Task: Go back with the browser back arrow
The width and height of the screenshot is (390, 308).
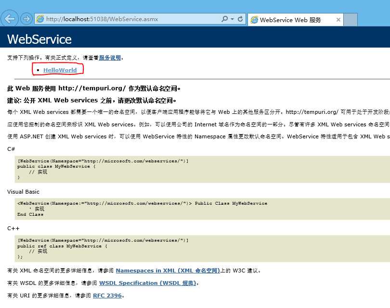Action: [x=10, y=19]
